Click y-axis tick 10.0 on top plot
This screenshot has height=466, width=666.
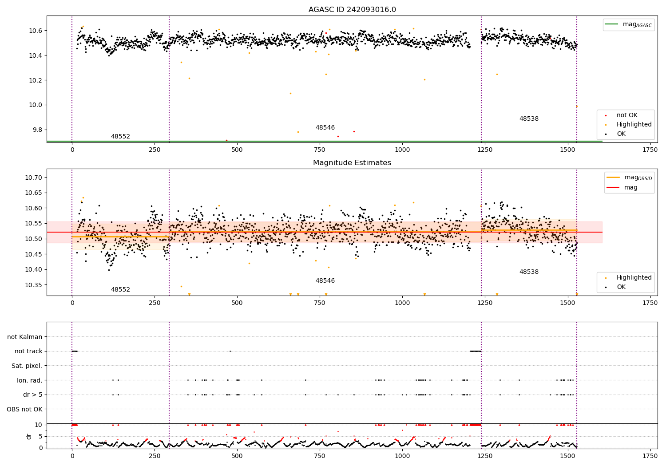click(x=35, y=105)
